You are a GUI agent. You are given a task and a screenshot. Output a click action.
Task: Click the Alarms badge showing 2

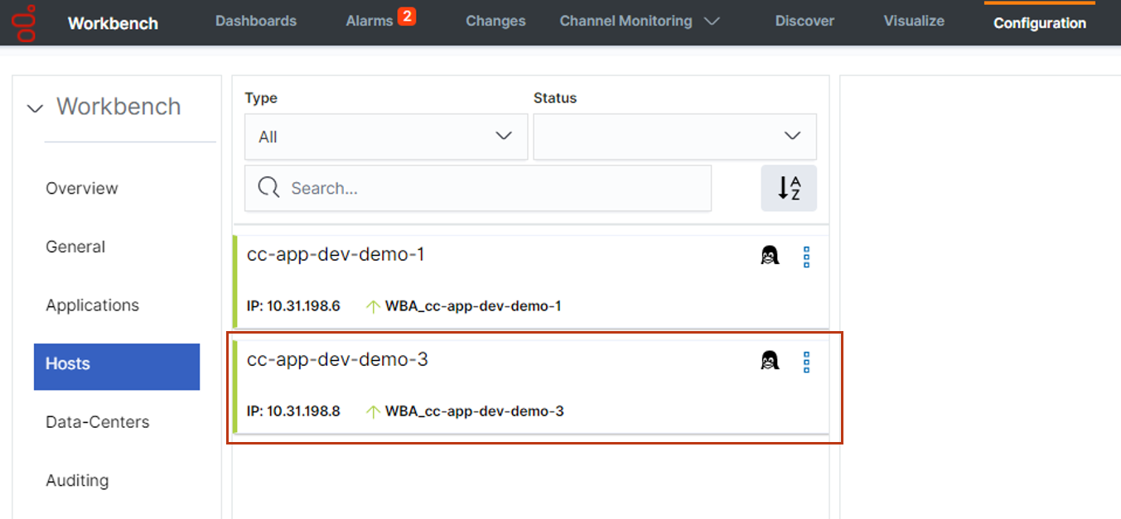[x=406, y=16]
